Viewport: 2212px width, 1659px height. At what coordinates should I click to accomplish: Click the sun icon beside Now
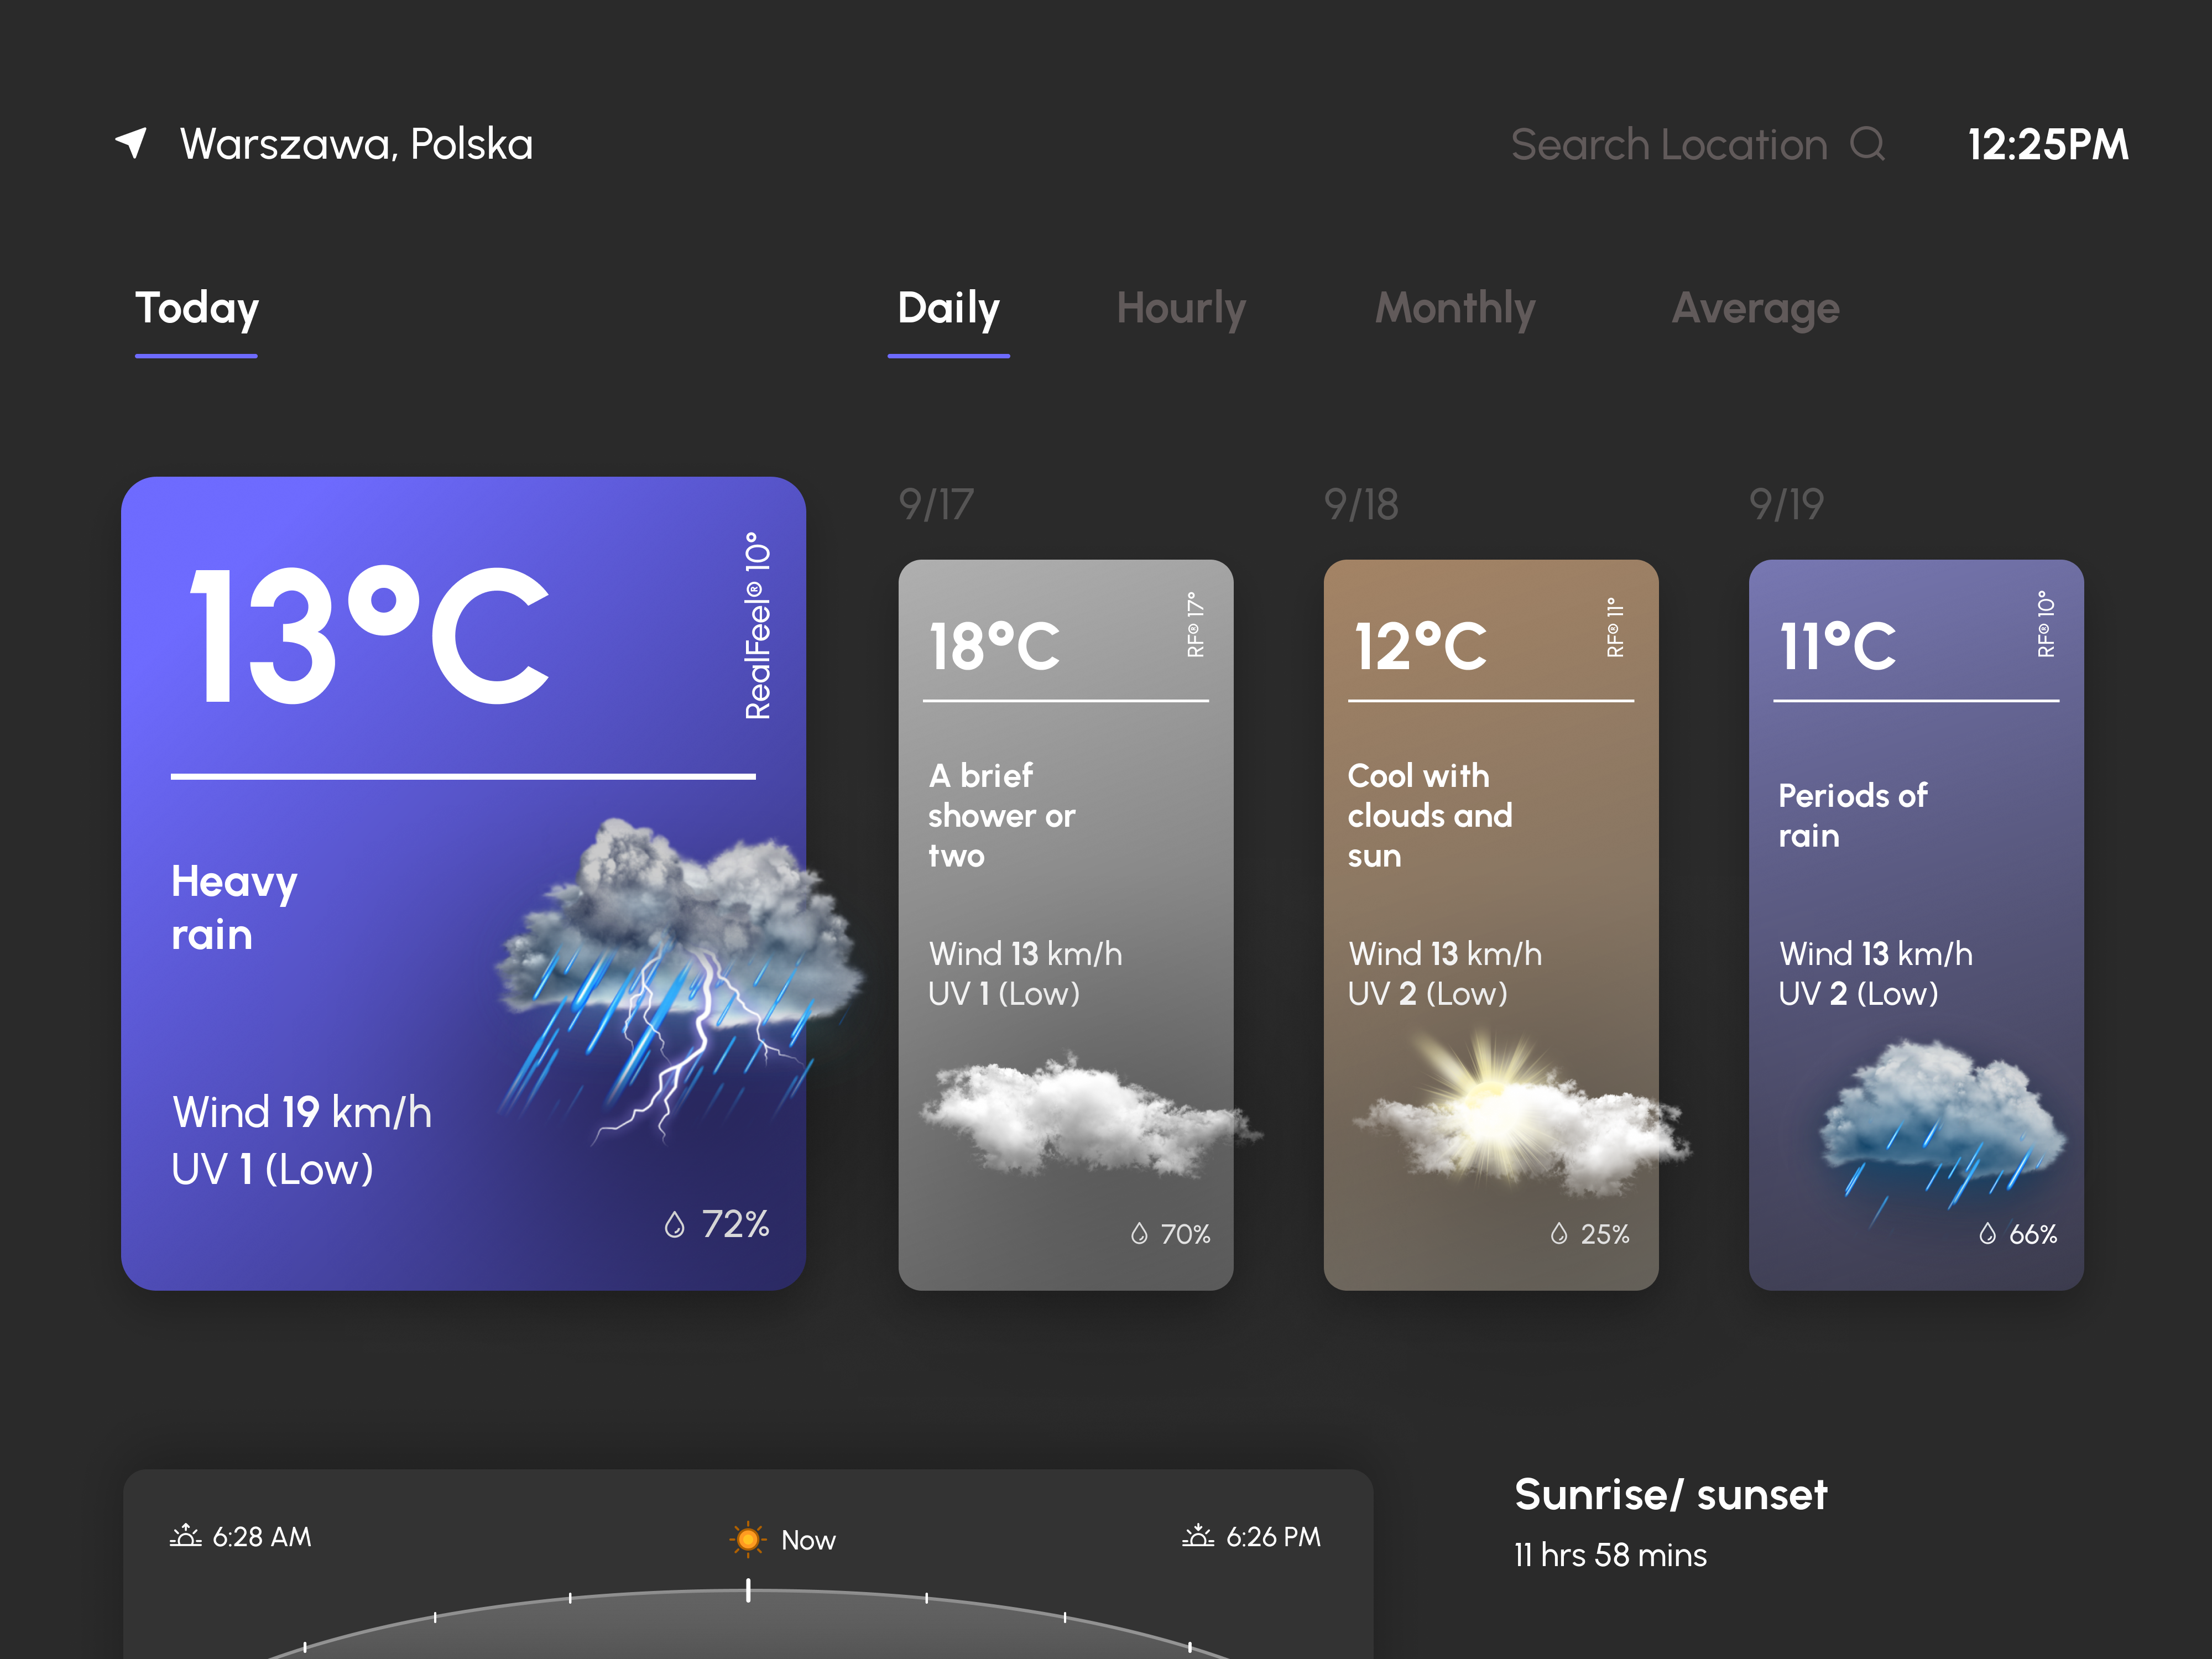(747, 1539)
